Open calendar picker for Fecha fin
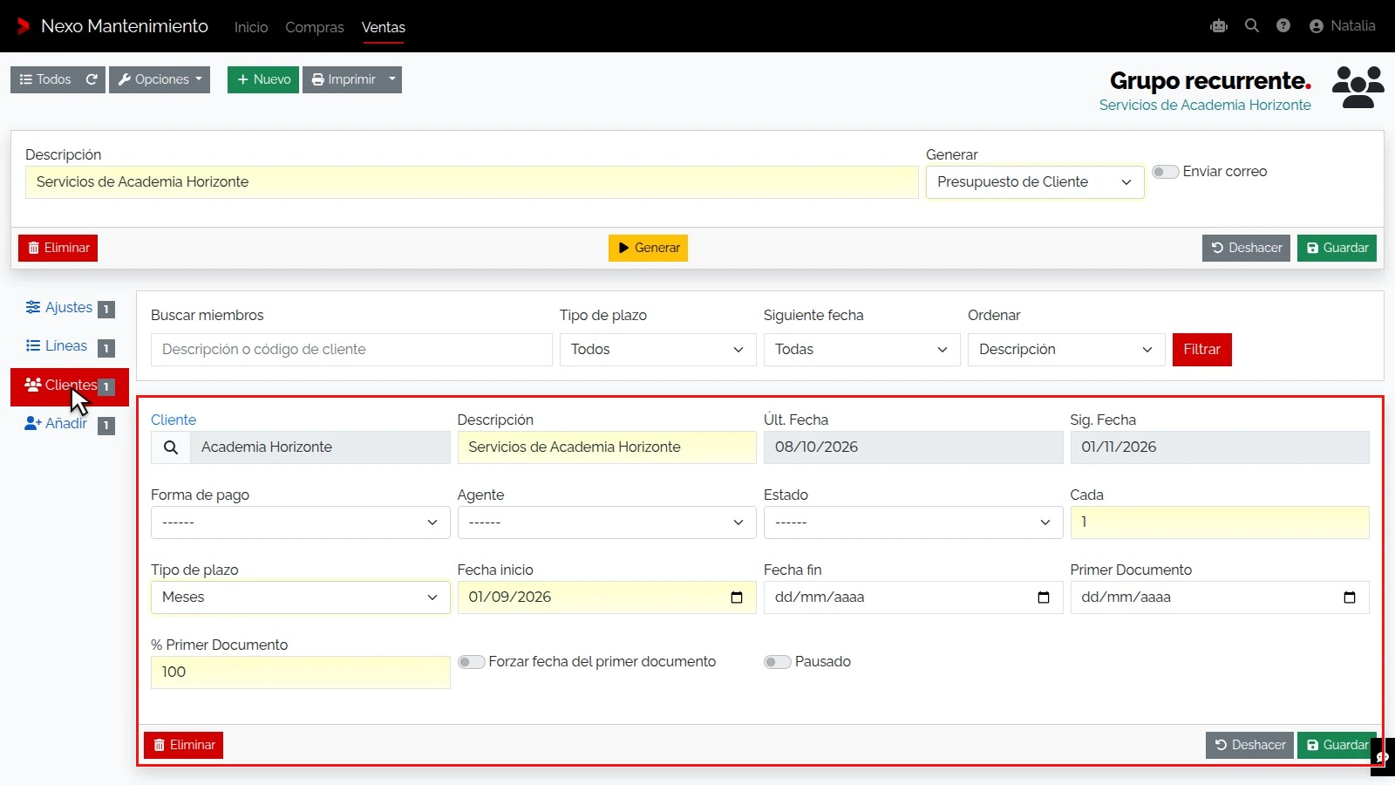The width and height of the screenshot is (1395, 785). coord(1044,597)
